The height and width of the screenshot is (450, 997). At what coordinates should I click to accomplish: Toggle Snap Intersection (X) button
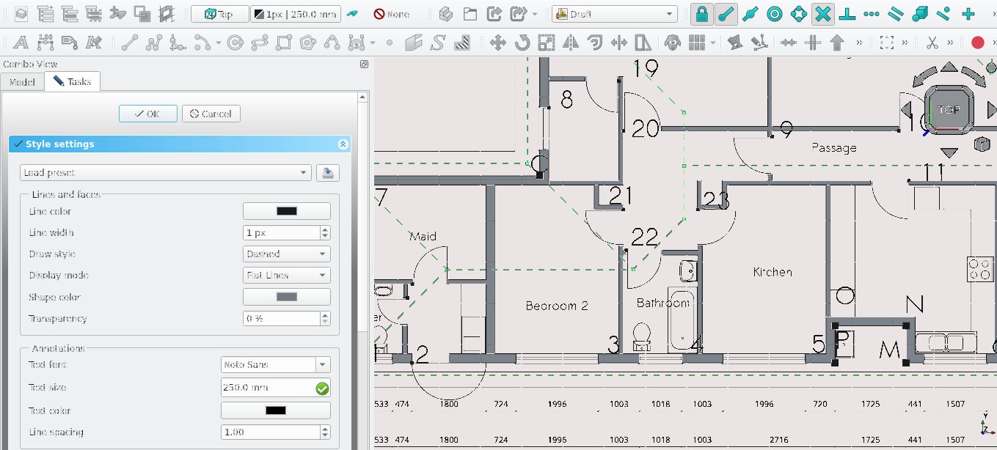[823, 14]
